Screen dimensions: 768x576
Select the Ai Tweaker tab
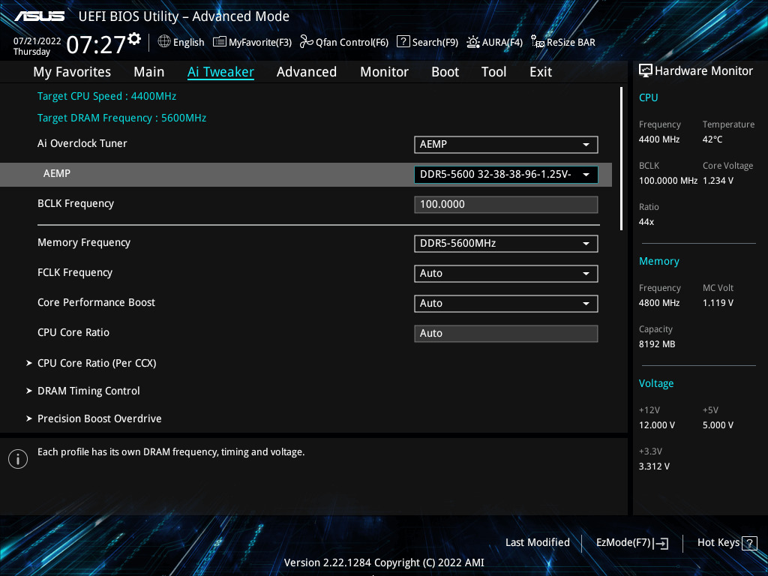click(x=220, y=72)
